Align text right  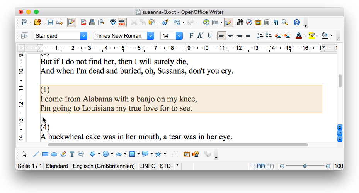pyautogui.click(x=239, y=35)
